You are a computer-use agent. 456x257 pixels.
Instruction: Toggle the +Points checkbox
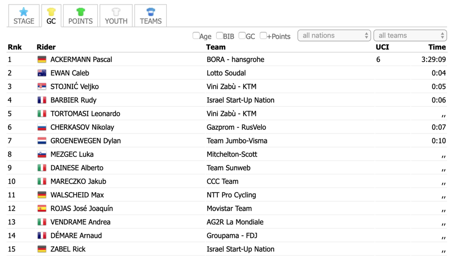click(x=263, y=35)
